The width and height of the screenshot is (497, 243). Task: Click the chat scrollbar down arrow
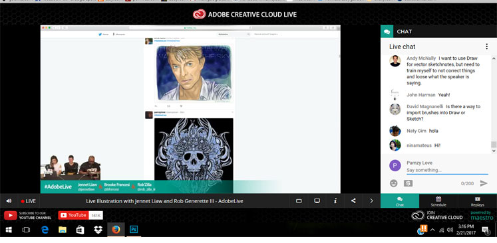[x=494, y=151]
